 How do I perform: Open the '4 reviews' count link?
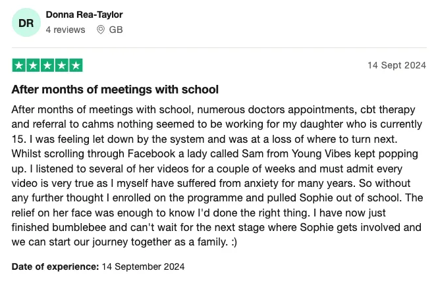click(65, 30)
